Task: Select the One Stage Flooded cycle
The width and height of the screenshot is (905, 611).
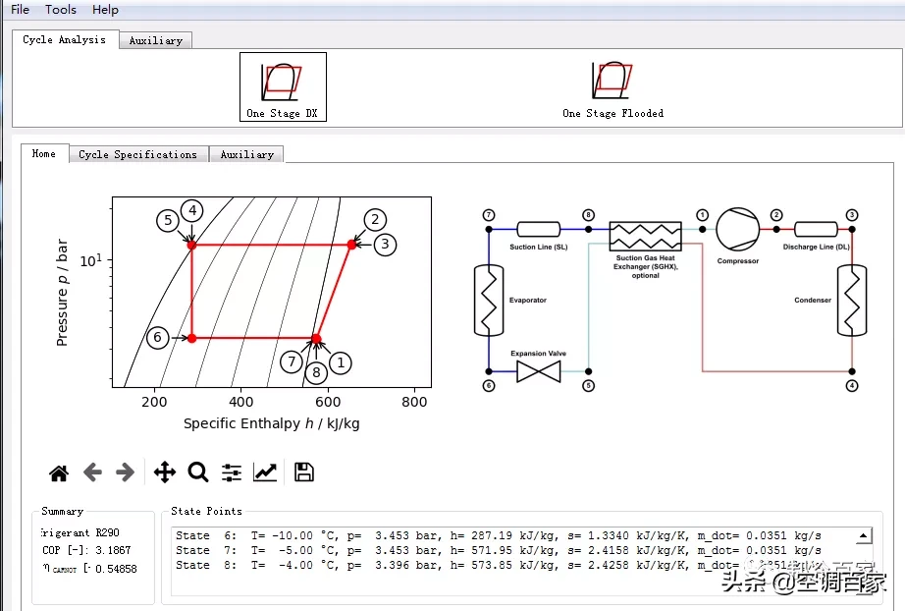Action: (612, 87)
